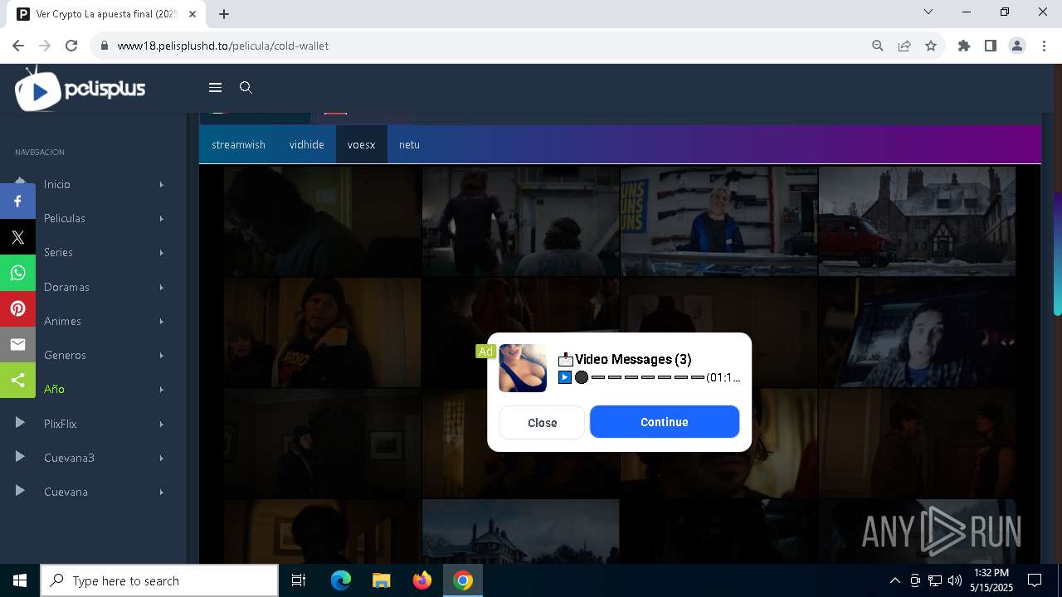Expand the Inicio submenu arrow

pos(162,184)
